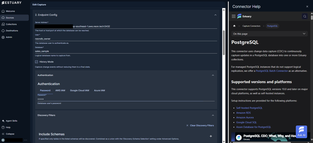Open the Self-hosted PostgreSQL link
313x143 pixels.
(x=249, y=108)
